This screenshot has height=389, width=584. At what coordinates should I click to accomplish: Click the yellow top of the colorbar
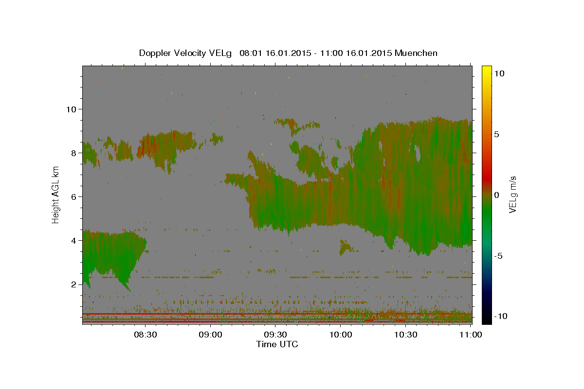(486, 69)
